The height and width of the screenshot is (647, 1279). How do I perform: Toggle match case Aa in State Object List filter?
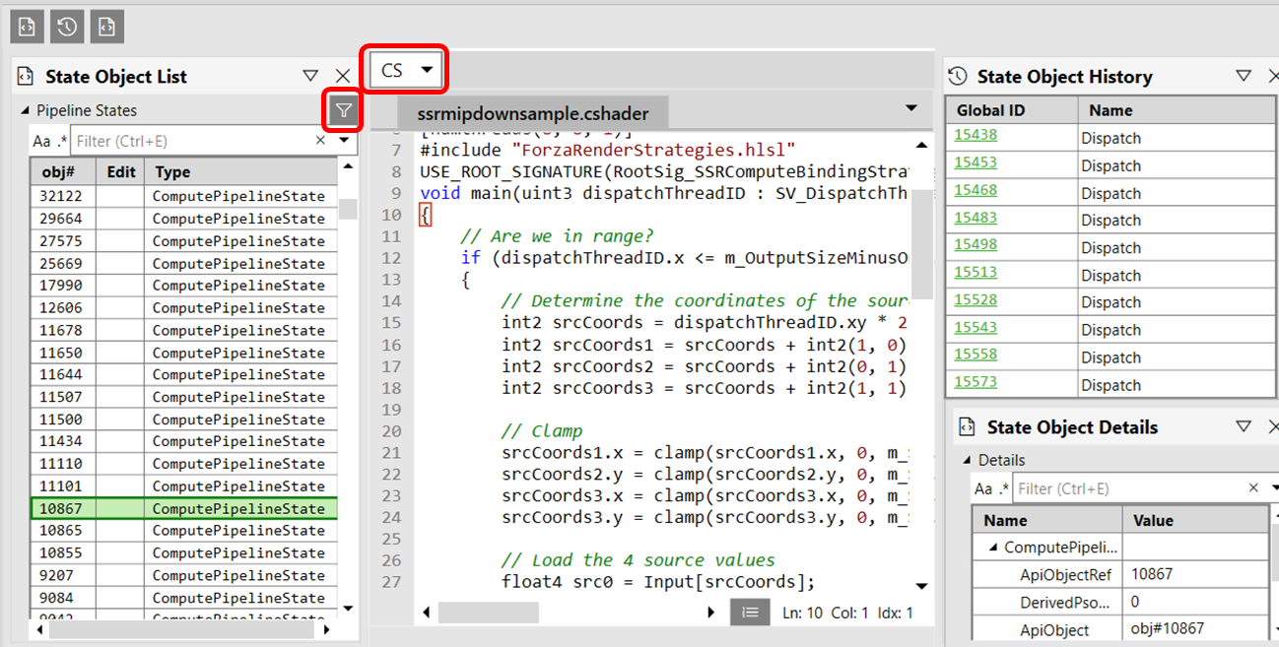point(41,142)
